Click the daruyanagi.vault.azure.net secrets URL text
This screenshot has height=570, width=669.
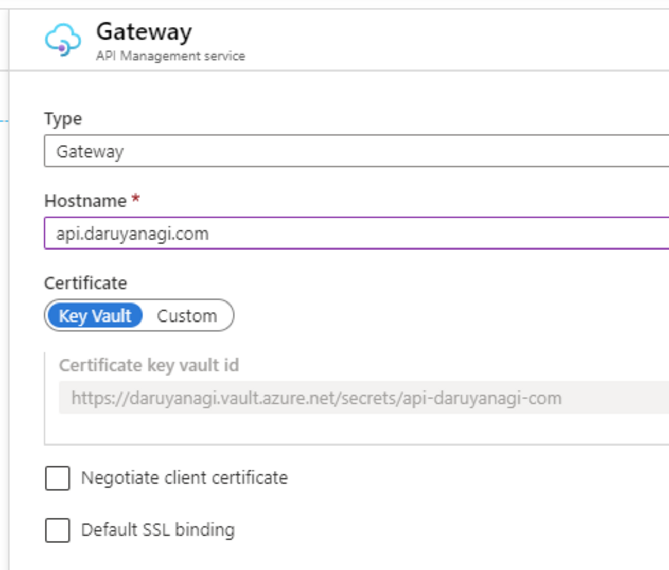pyautogui.click(x=316, y=398)
